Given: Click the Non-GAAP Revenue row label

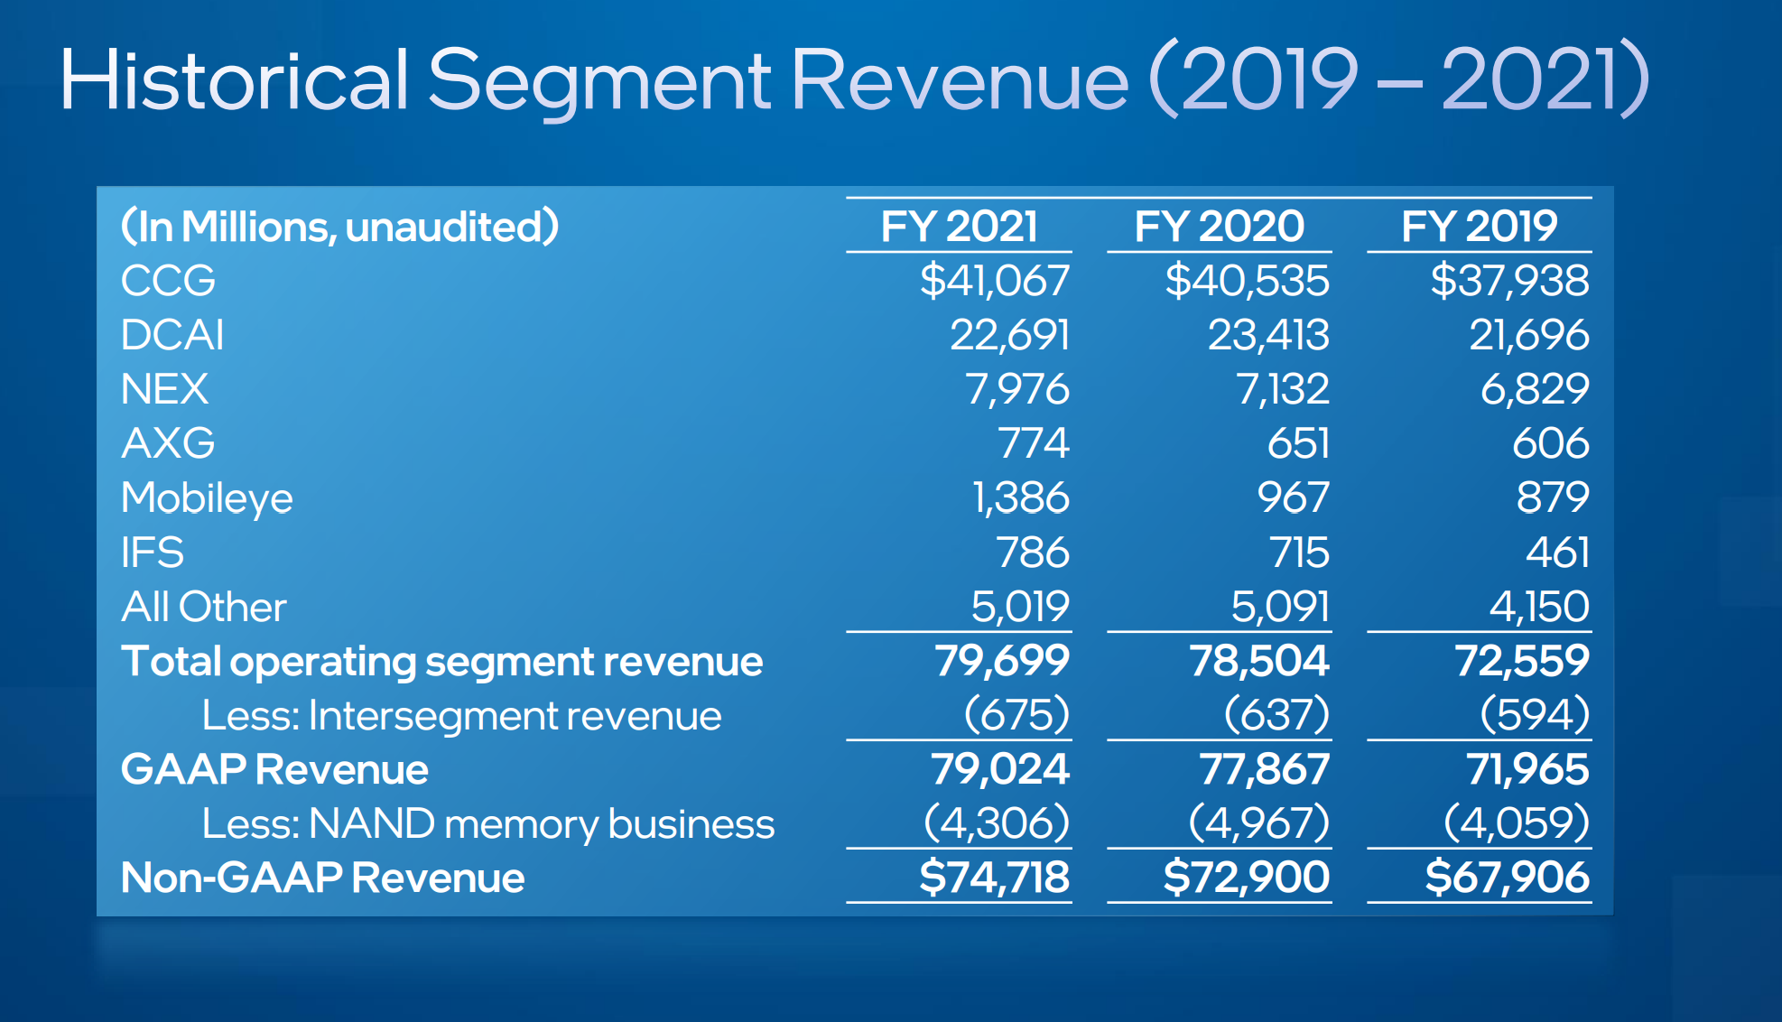Looking at the screenshot, I should point(322,878).
